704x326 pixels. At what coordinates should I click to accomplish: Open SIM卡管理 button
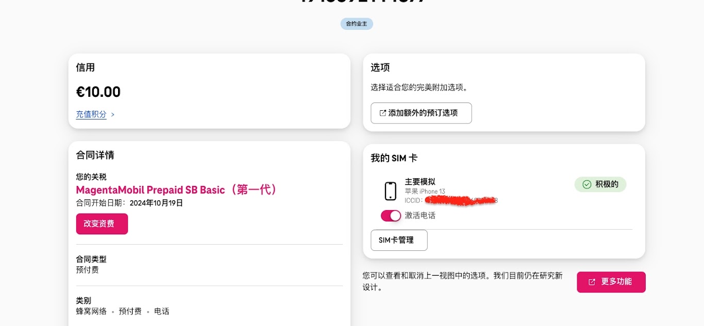tap(399, 240)
